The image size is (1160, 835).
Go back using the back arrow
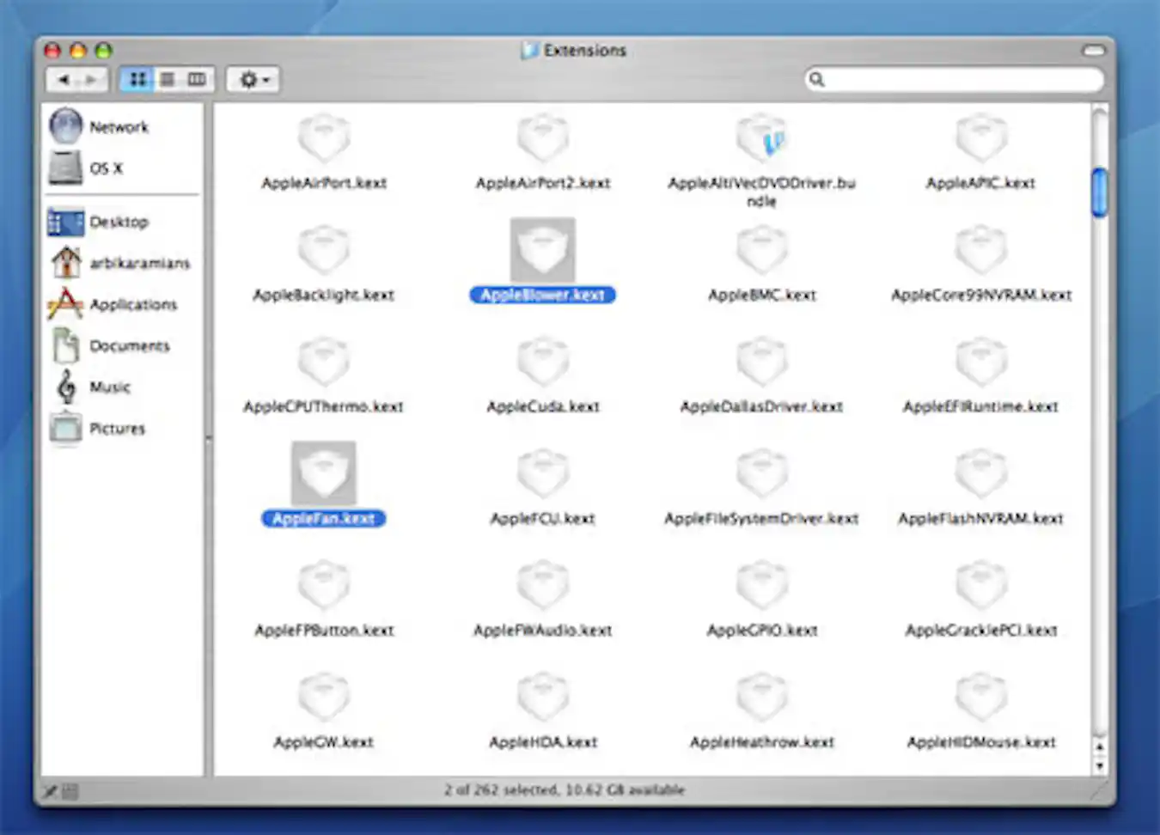click(64, 79)
